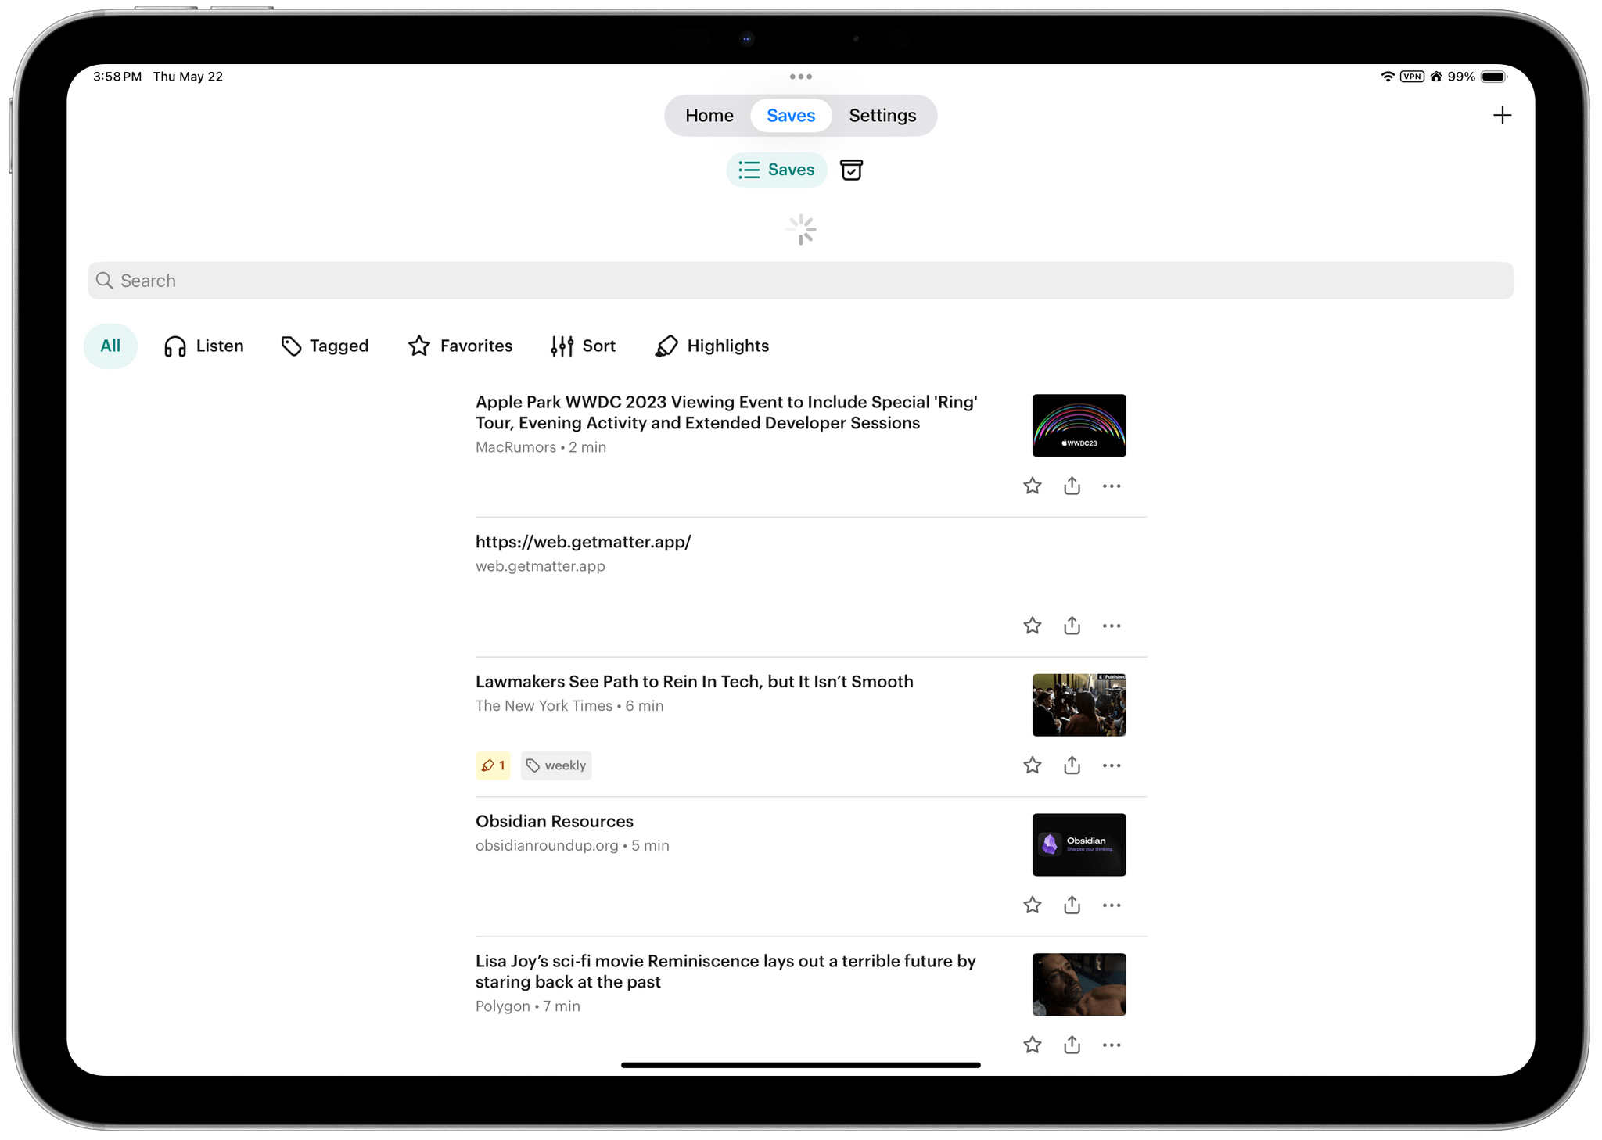The height and width of the screenshot is (1140, 1602).
Task: Share the web.getmatter.app link
Action: click(1072, 626)
